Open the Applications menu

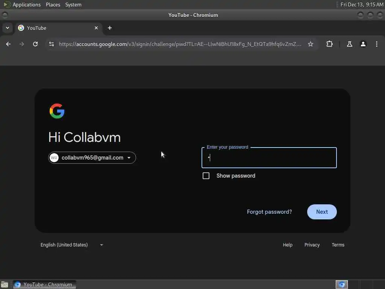tap(27, 5)
